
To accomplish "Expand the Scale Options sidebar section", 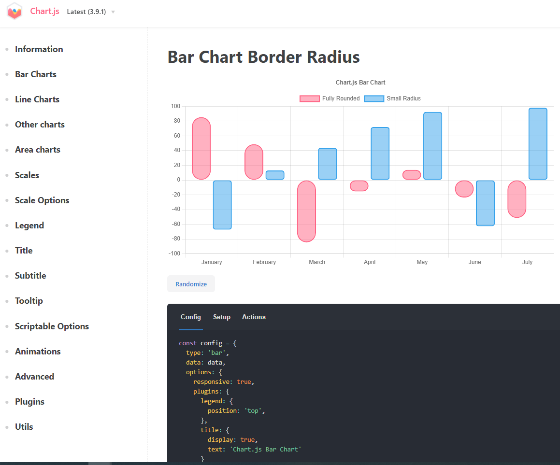I will click(x=42, y=200).
